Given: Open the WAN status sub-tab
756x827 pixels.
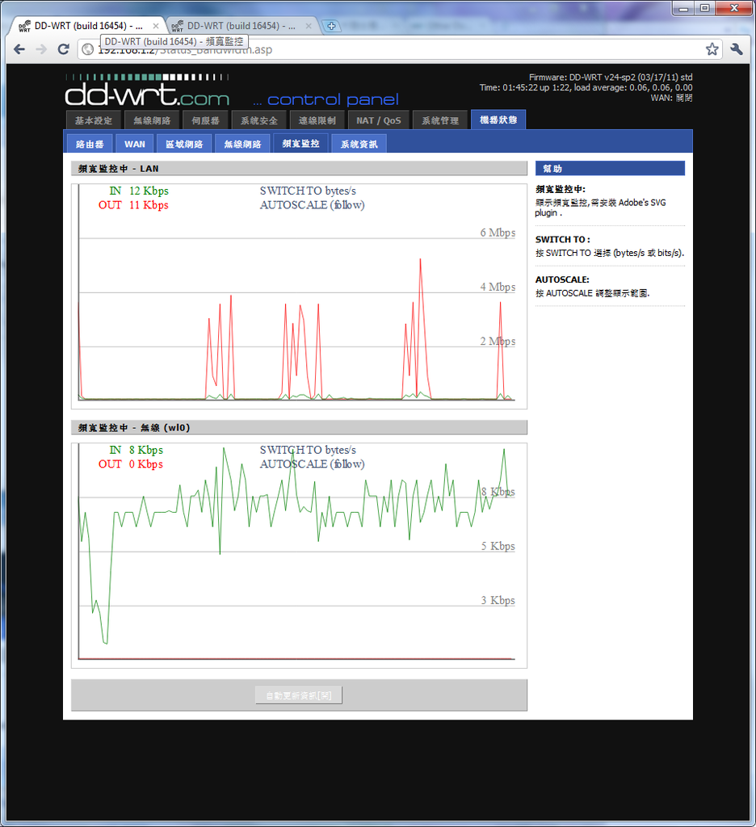Looking at the screenshot, I should (135, 144).
